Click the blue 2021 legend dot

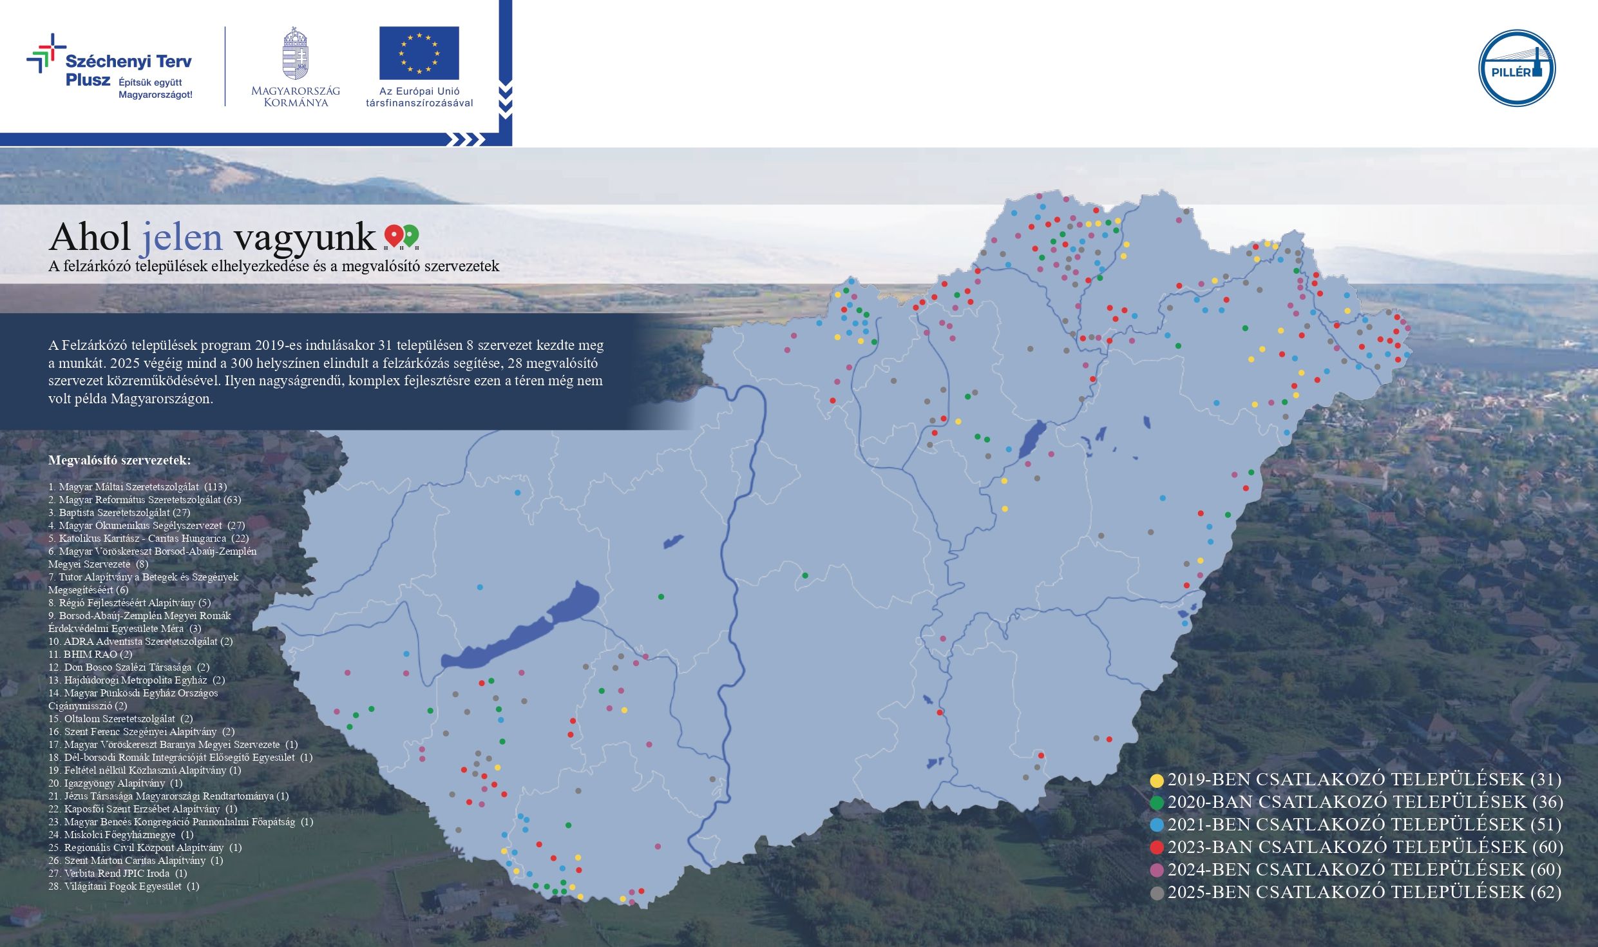pyautogui.click(x=1157, y=825)
